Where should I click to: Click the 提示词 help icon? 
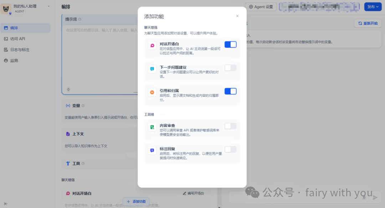(x=80, y=19)
